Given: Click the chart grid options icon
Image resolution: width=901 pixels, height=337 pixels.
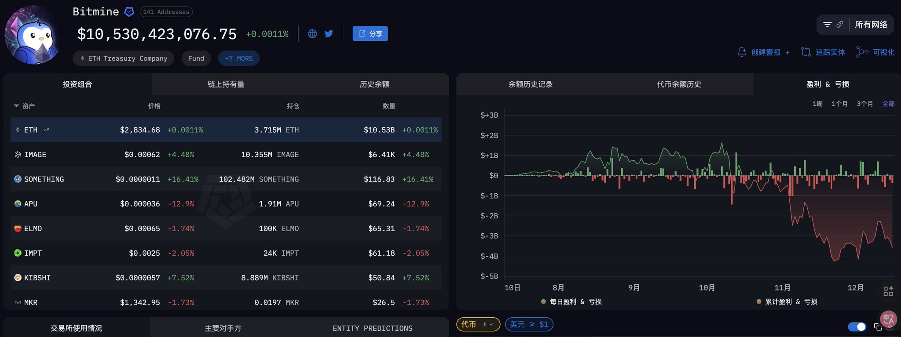Looking at the screenshot, I should tap(888, 291).
